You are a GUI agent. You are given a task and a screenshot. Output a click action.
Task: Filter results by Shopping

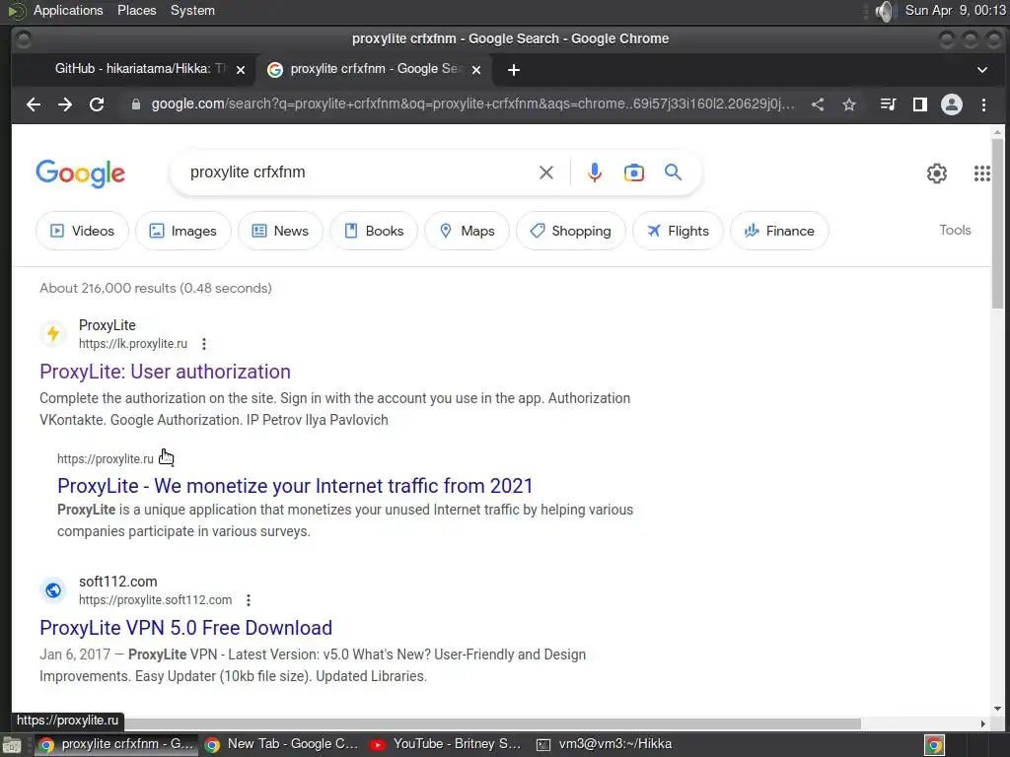[x=571, y=231]
